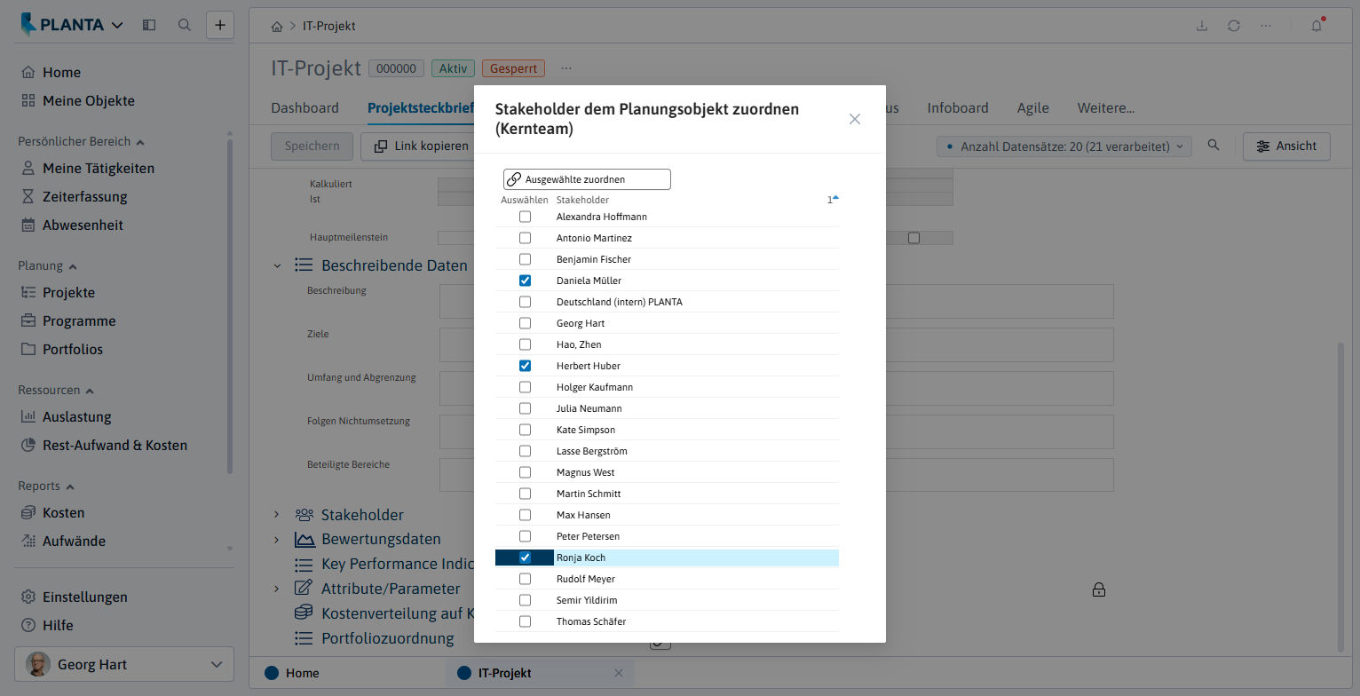Open Kosten report in sidebar
Viewport: 1360px width, 696px height.
(52, 513)
